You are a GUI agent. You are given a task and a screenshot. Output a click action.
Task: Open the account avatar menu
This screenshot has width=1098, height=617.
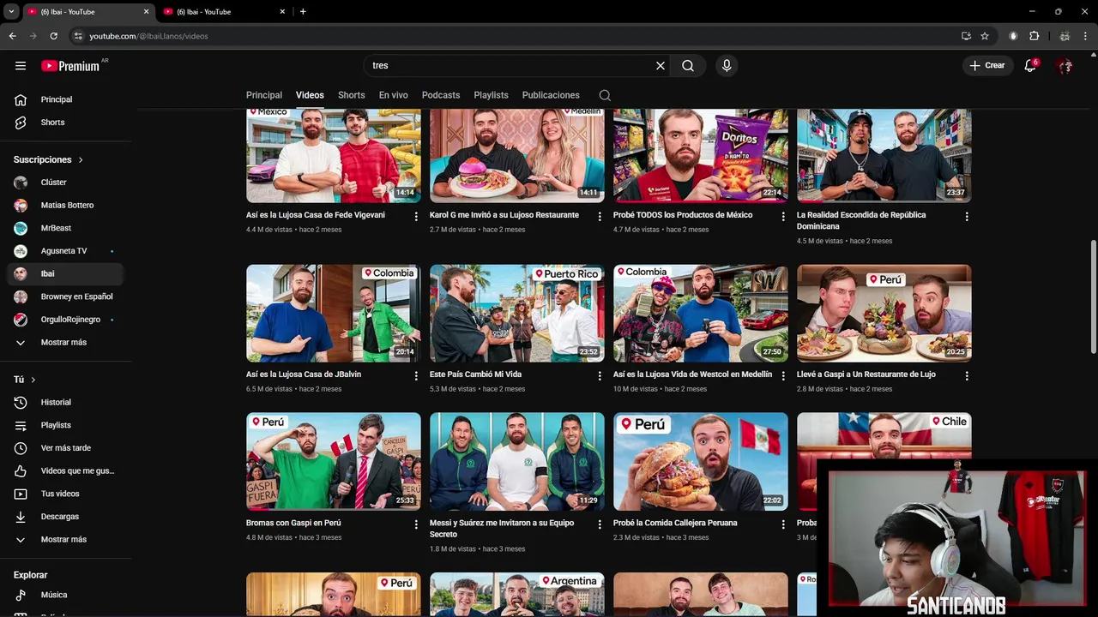pos(1065,65)
